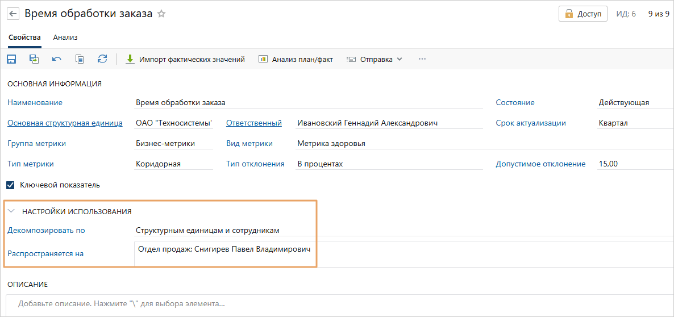Mark metric as favorite with star
The height and width of the screenshot is (317, 674).
click(161, 14)
